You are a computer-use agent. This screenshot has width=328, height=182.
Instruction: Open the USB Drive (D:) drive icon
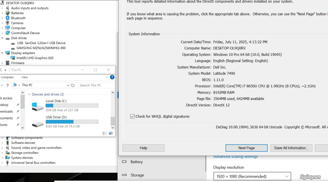pyautogui.click(x=37, y=125)
